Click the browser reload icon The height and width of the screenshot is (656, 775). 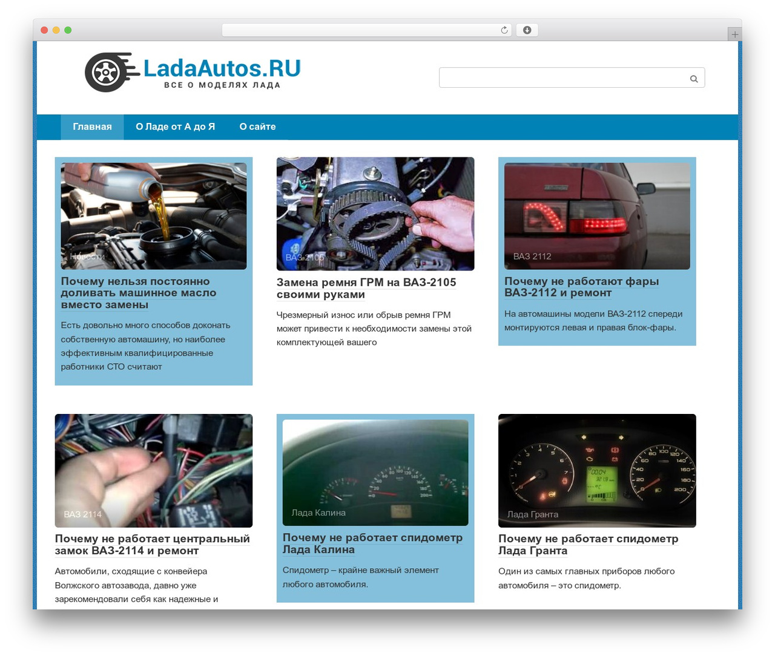click(x=504, y=30)
